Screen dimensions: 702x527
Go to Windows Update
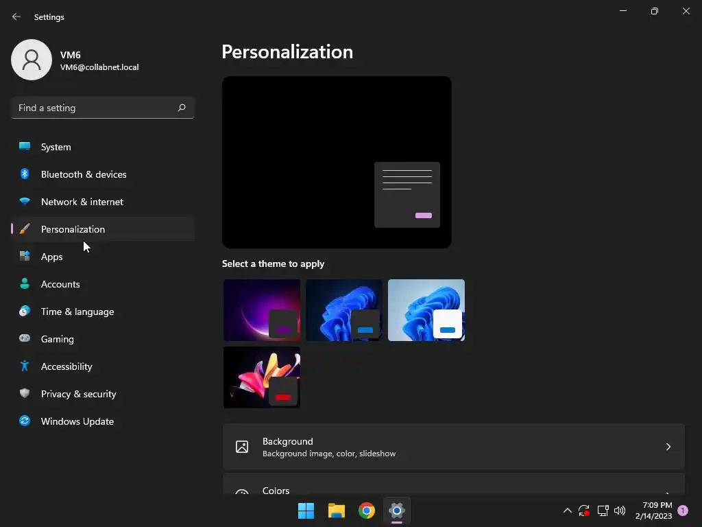(x=103, y=421)
